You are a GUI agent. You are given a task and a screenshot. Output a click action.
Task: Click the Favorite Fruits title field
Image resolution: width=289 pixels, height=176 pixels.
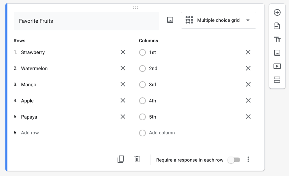point(87,21)
